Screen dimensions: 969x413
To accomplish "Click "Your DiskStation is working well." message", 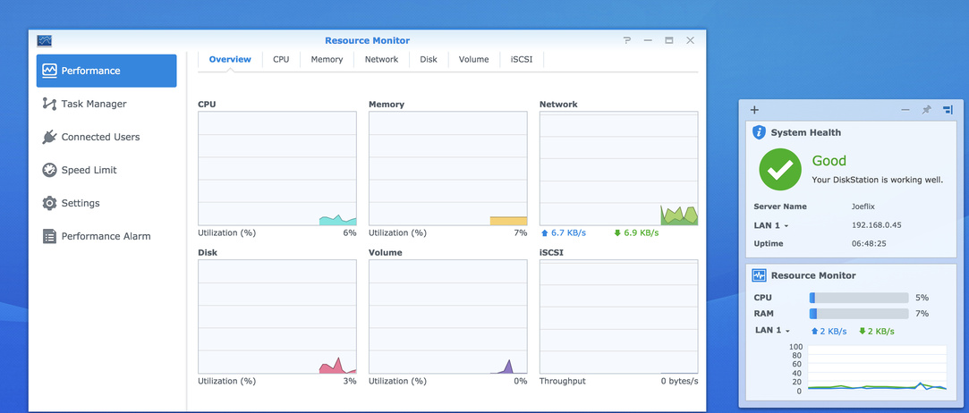I will pyautogui.click(x=878, y=181).
